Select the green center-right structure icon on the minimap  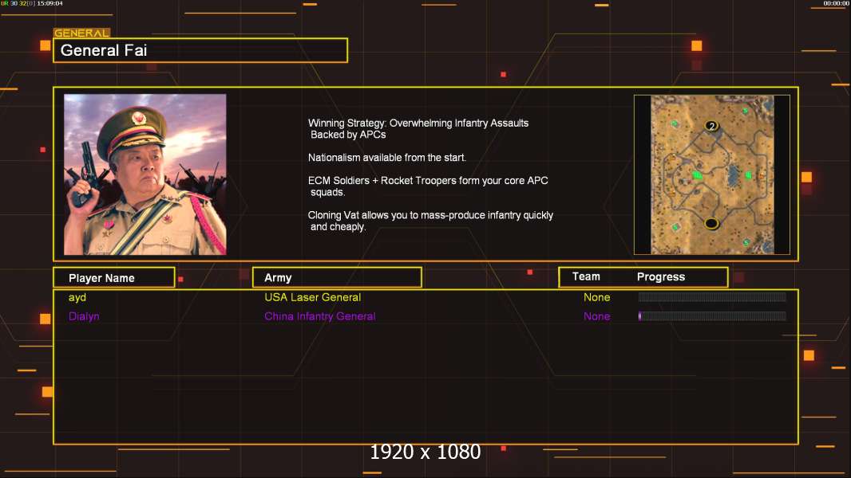click(x=749, y=174)
